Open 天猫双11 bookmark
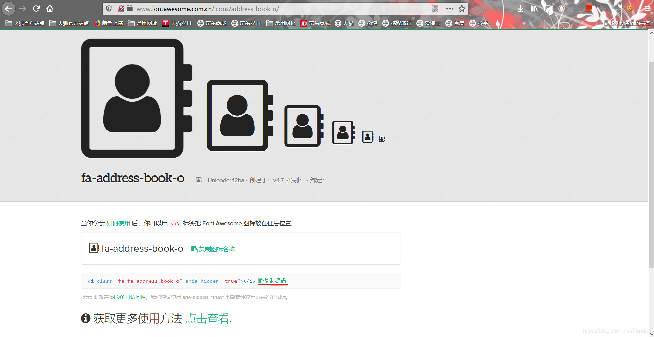 click(177, 23)
